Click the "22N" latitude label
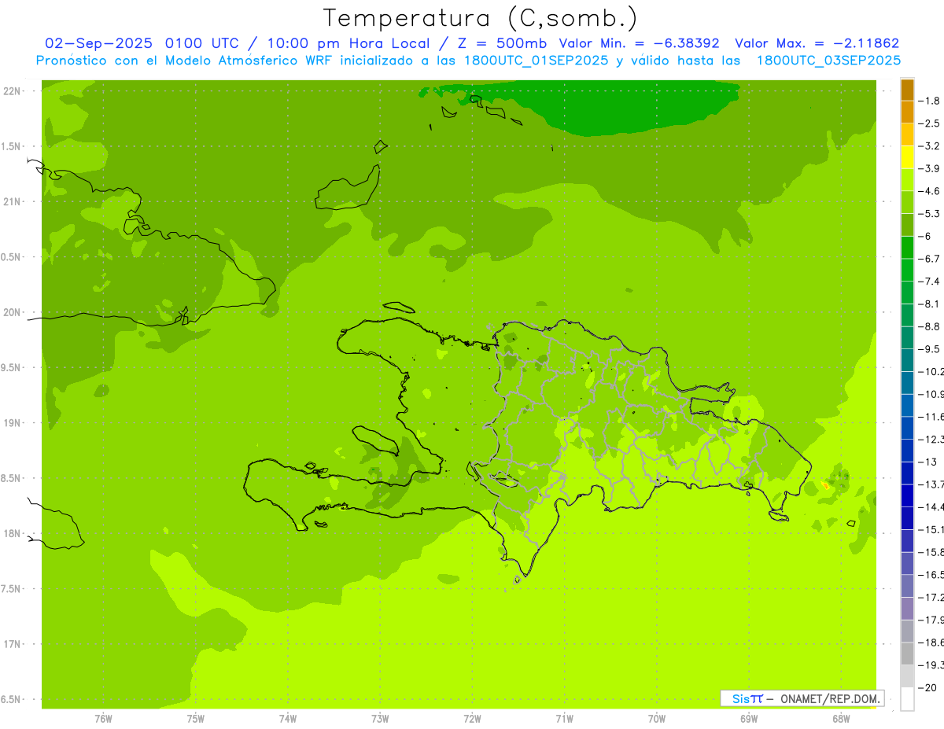This screenshot has height=729, width=944. click(12, 91)
